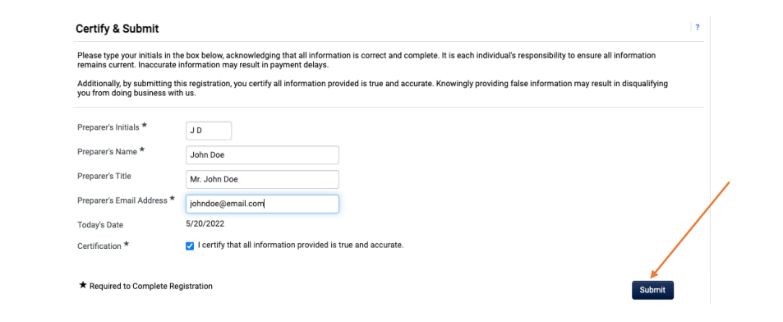Click the Certification label
Image resolution: width=783 pixels, height=322 pixels.
click(x=99, y=246)
